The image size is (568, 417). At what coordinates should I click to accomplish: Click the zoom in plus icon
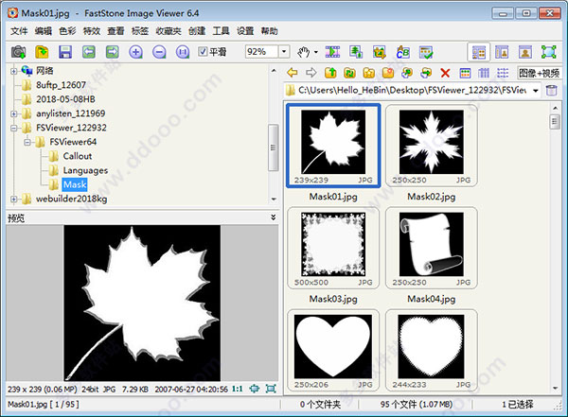click(x=135, y=52)
